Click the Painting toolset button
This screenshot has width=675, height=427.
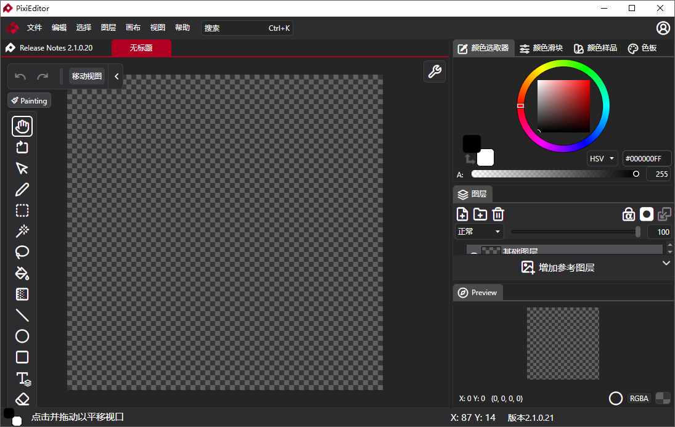tap(29, 100)
